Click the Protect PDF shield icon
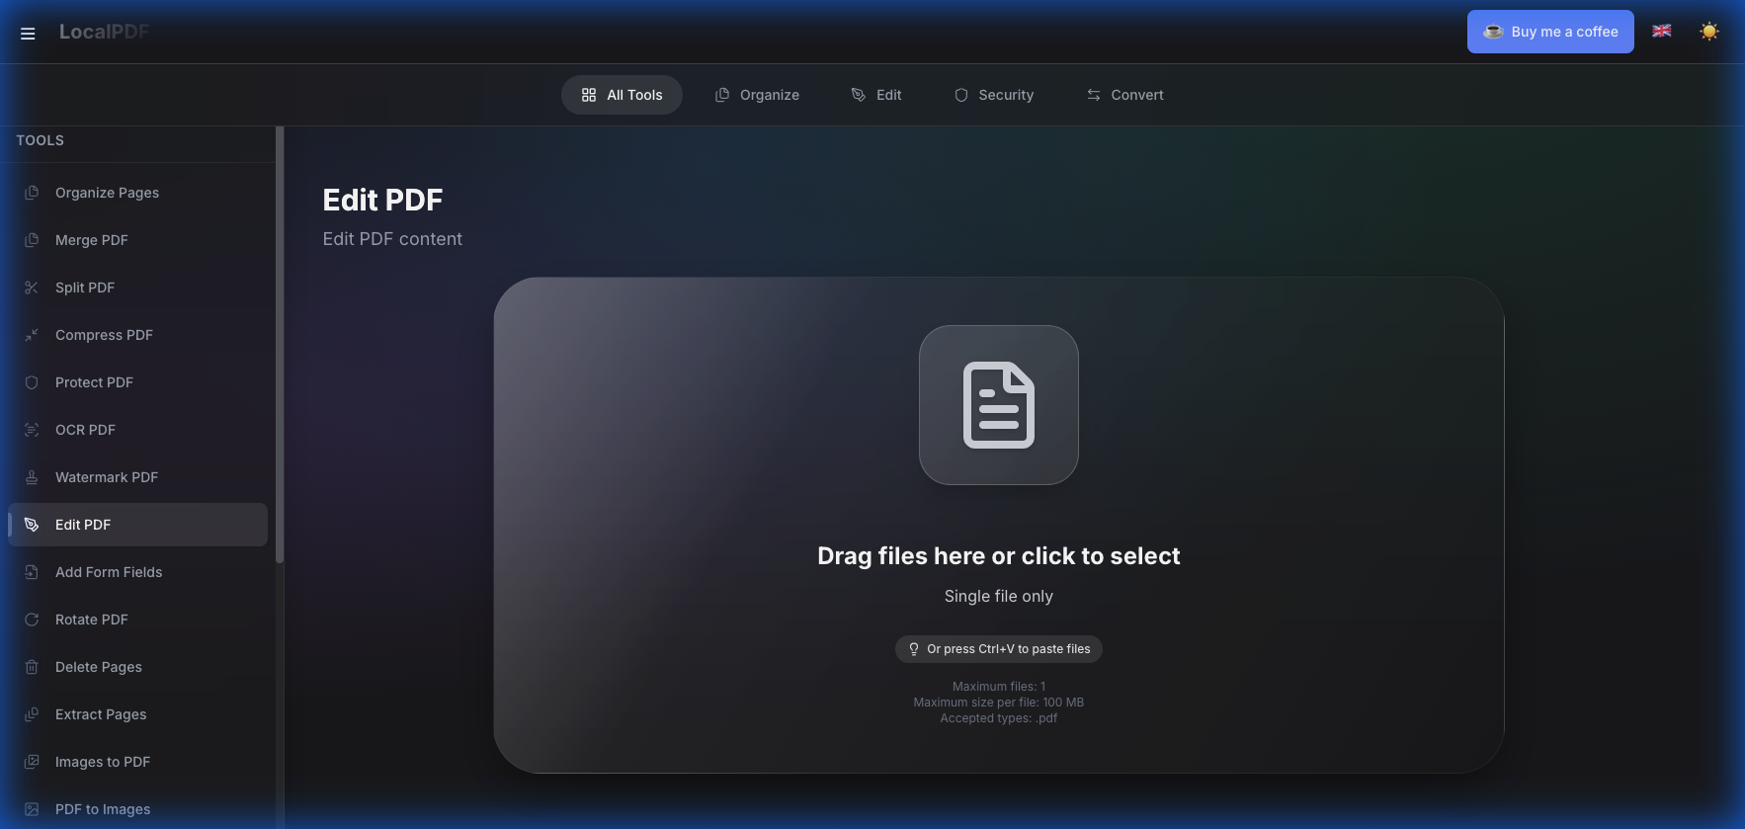 pyautogui.click(x=32, y=382)
